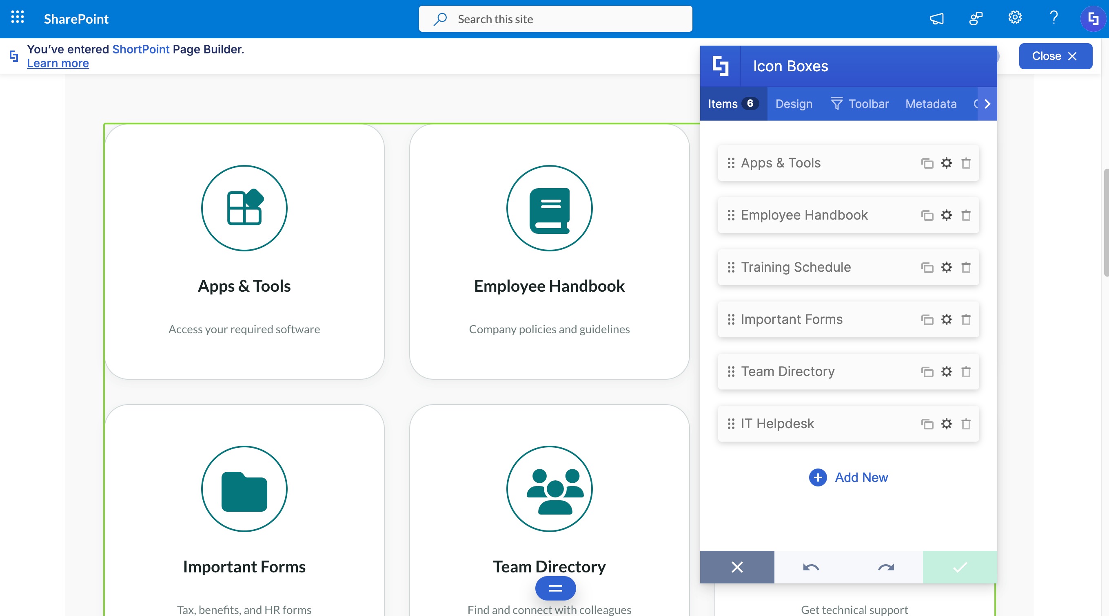1109x616 pixels.
Task: Click Add New item button
Action: pos(848,477)
